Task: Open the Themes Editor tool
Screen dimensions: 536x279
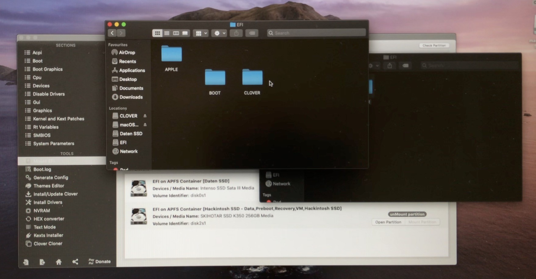Action: click(45, 186)
